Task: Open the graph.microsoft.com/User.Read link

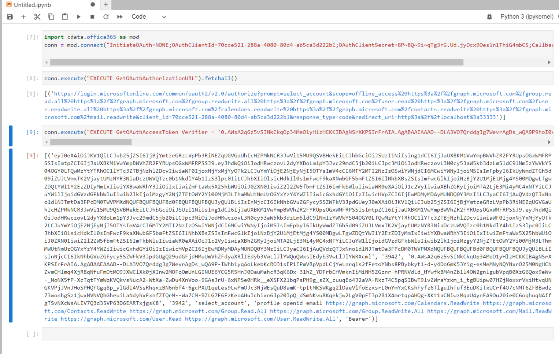Action: point(121,319)
